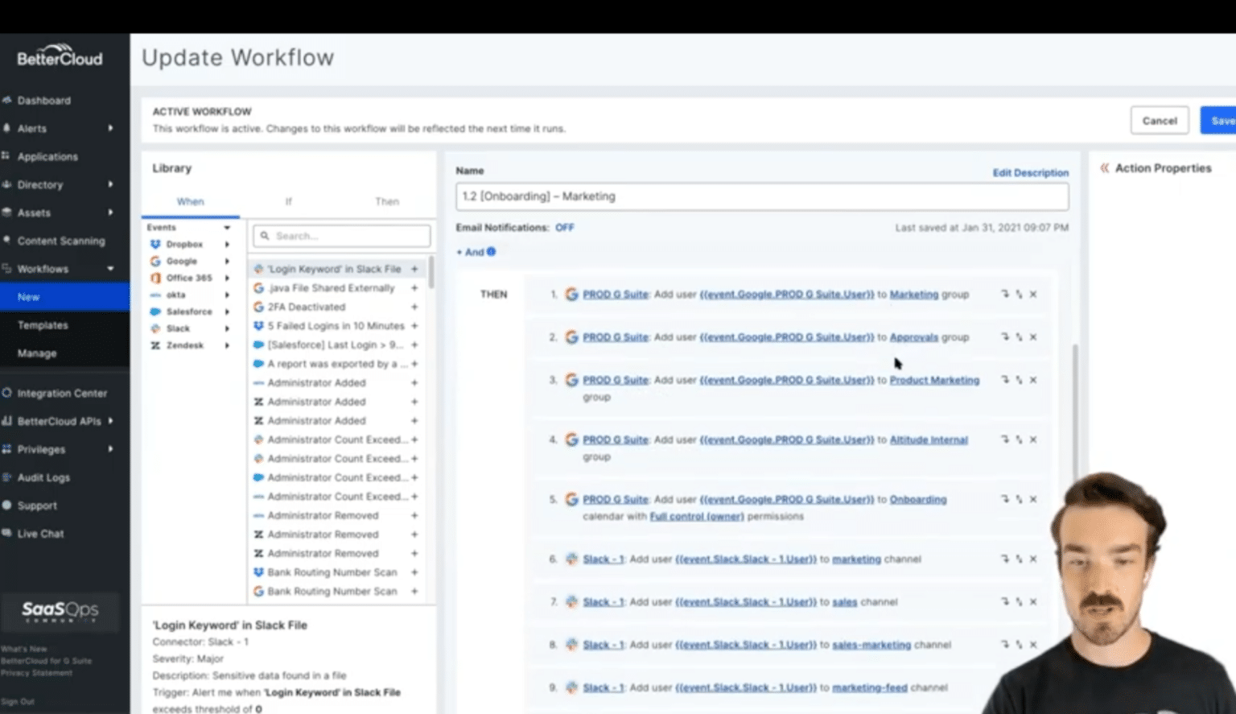This screenshot has width=1236, height=714.
Task: Collapse the Events dropdown in the Library
Action: point(228,227)
